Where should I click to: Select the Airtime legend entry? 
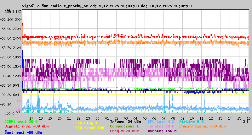pos(191,121)
